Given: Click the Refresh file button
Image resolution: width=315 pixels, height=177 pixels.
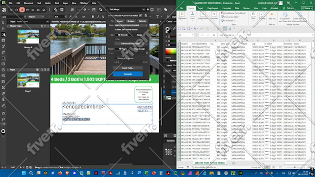Looking at the screenshot, I should [x=142, y=21].
